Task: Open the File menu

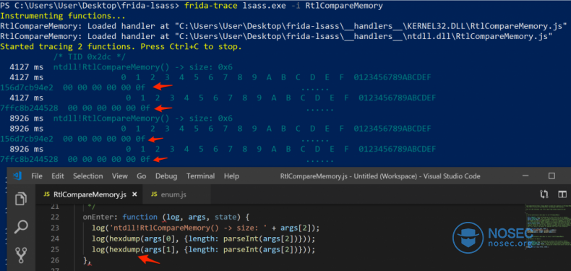Action: click(37, 176)
